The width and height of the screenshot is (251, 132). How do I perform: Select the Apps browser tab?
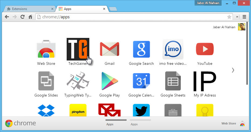click(x=82, y=9)
